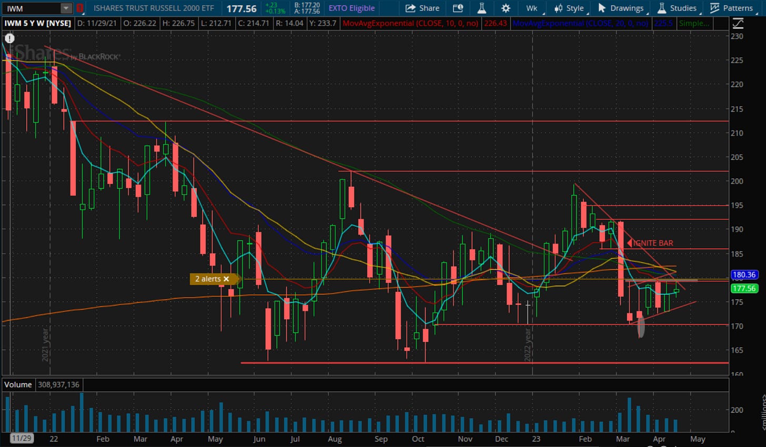Click the exclamation info badge at chart top-left
Viewport: 766px width, 447px height.
coord(9,38)
